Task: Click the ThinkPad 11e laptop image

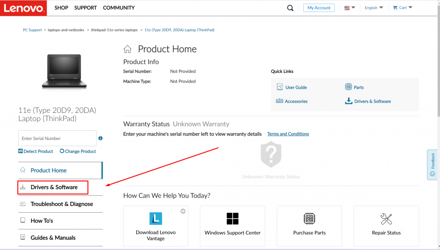Action: (64, 72)
